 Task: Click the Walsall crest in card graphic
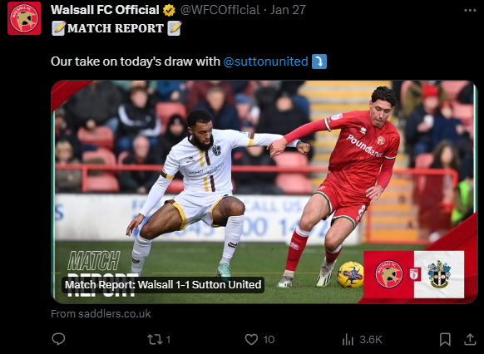pyautogui.click(x=388, y=274)
